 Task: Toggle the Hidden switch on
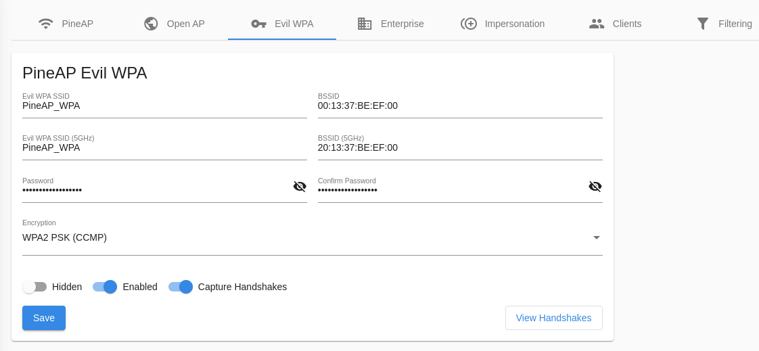pyautogui.click(x=34, y=287)
